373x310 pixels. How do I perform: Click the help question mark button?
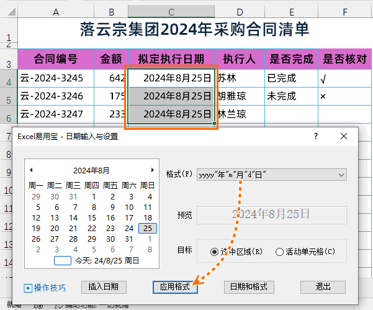pos(315,136)
